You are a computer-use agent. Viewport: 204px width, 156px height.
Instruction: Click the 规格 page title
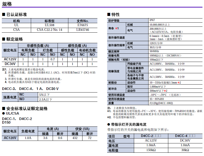click(7, 4)
